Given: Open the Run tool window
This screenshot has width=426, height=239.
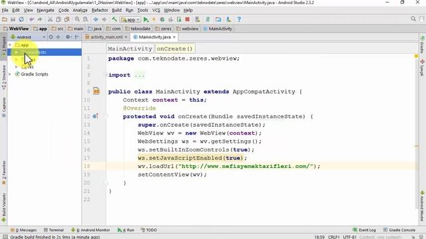Looking at the screenshot, I should pos(126,230).
